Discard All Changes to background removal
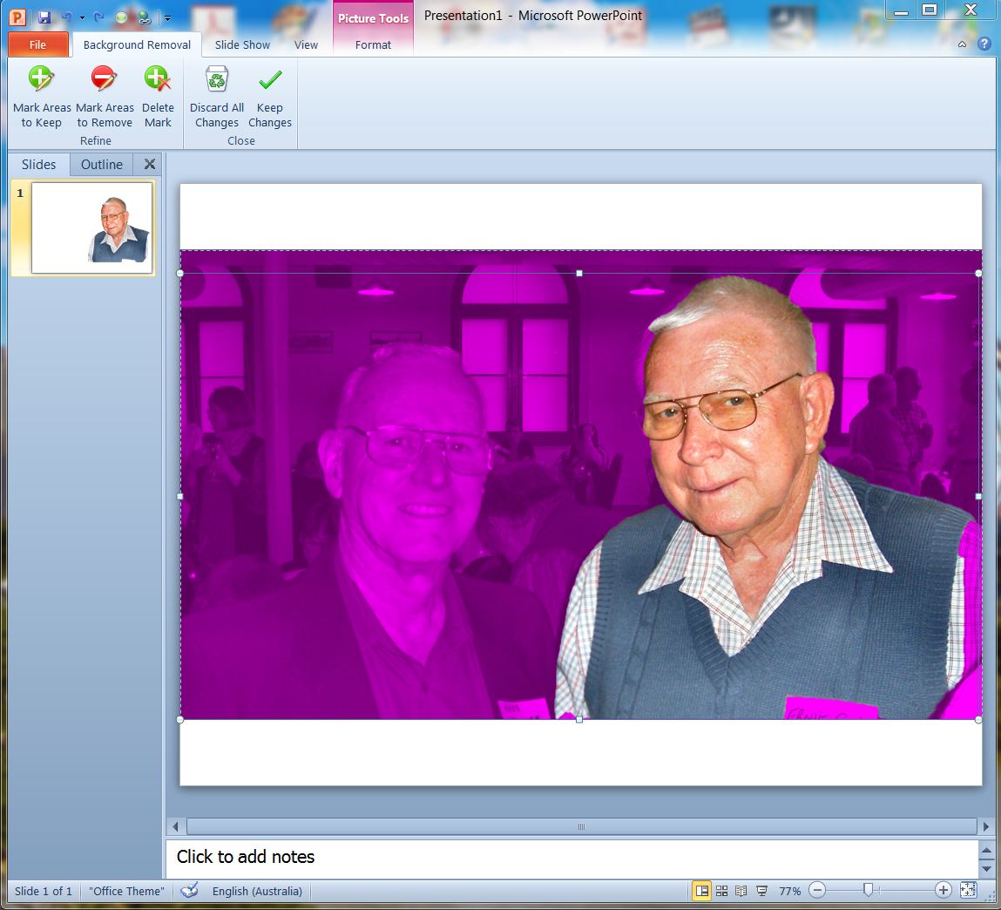This screenshot has height=910, width=1001. [x=217, y=98]
